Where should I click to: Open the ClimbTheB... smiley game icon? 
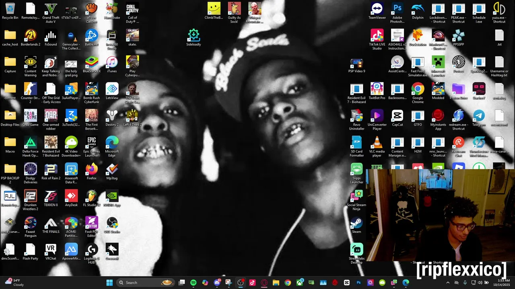coord(214,11)
